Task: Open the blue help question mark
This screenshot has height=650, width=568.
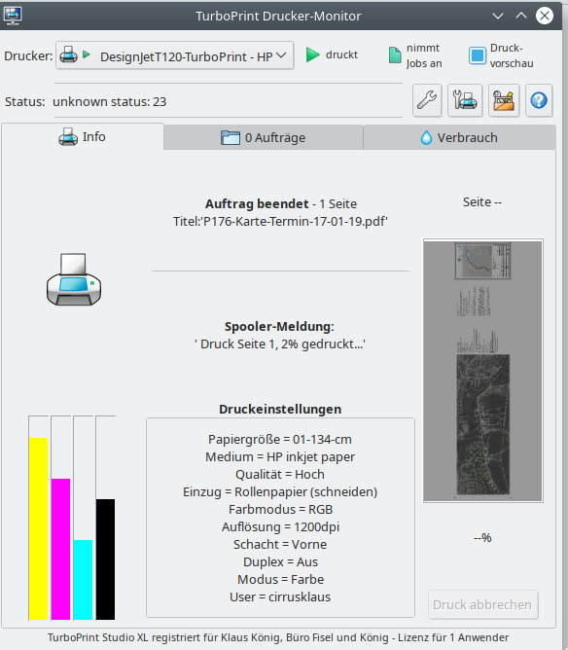Action: [x=539, y=100]
